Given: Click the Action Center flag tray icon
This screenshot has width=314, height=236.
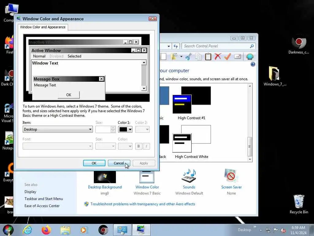Looking at the screenshot, I should pos(276,230).
